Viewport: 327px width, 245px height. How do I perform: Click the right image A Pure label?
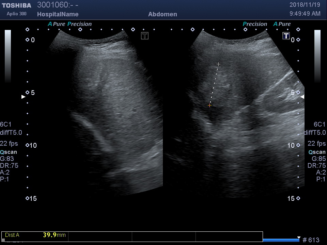pos(282,24)
